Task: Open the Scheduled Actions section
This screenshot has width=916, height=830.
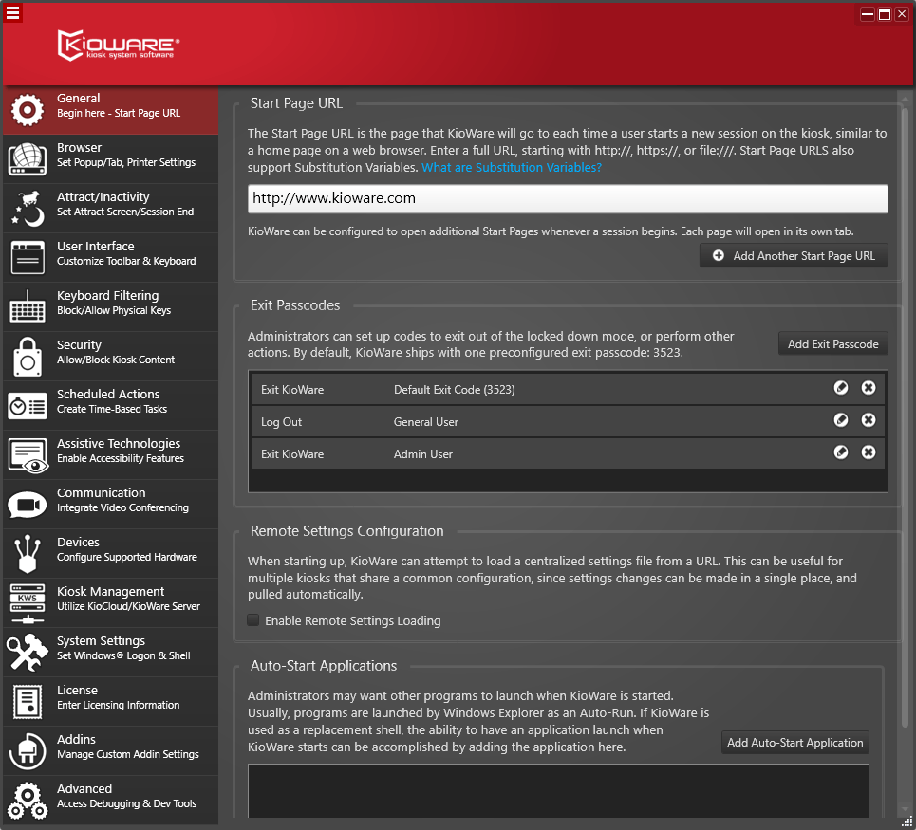Action: [111, 406]
